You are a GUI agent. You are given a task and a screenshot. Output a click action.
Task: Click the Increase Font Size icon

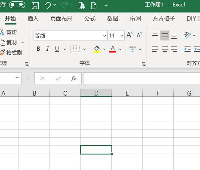[x=129, y=35]
